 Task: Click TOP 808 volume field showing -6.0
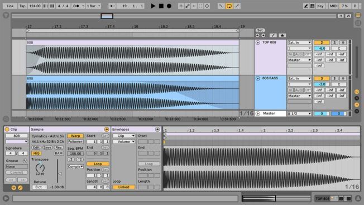click(x=322, y=48)
